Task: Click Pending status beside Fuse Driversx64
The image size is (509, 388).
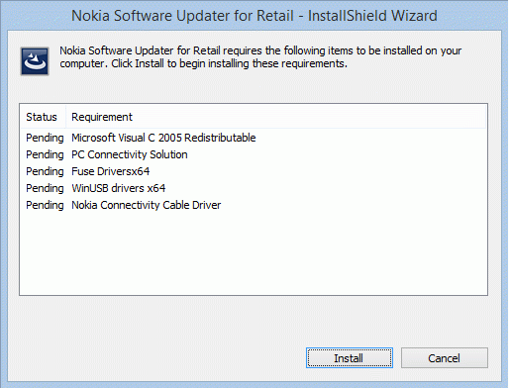Action: (45, 171)
